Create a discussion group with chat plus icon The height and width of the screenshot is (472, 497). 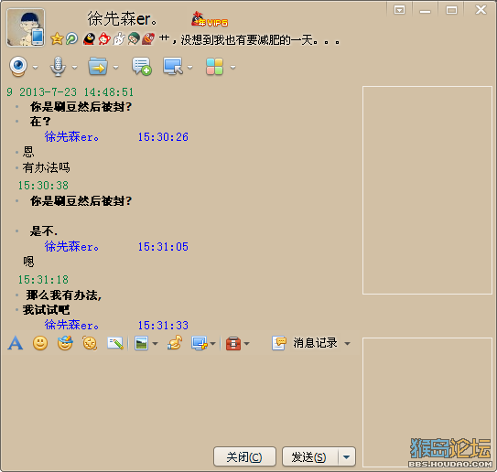[142, 67]
